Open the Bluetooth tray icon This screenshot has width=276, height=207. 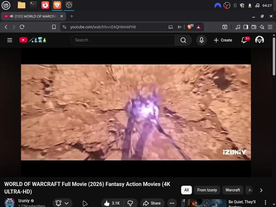[235, 5]
